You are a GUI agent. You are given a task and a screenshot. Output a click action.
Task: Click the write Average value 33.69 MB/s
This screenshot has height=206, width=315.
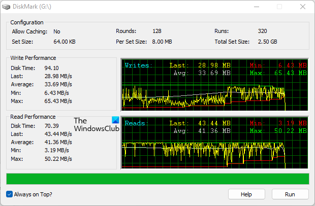coord(58,84)
